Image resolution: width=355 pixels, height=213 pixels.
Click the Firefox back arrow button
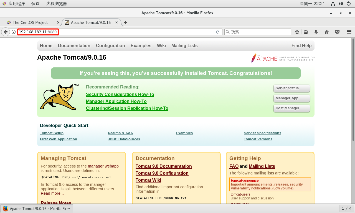(5, 32)
